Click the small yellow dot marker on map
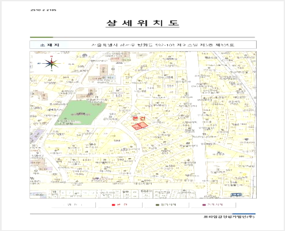The width and height of the screenshot is (285, 231). (x=245, y=174)
